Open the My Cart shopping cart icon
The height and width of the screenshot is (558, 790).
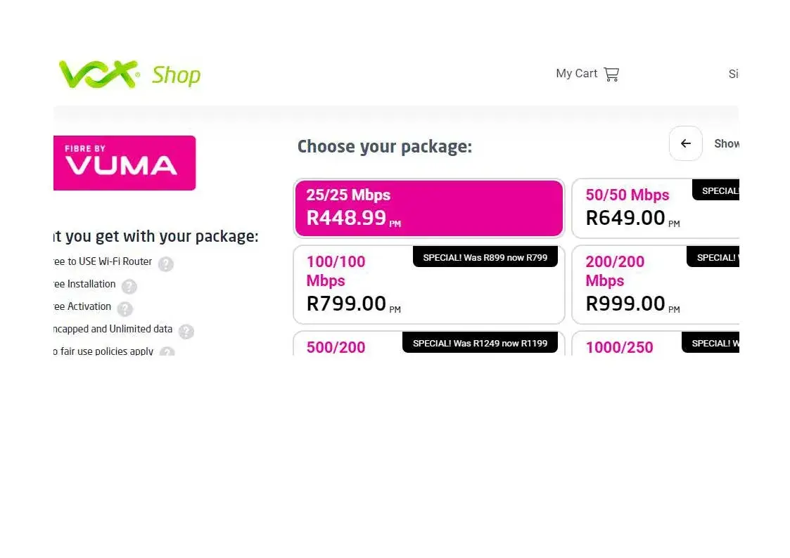pos(611,74)
